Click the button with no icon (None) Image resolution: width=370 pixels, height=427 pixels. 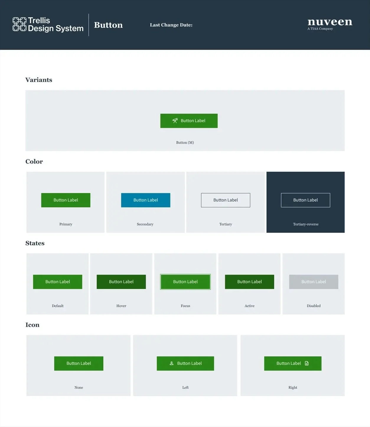[79, 364]
